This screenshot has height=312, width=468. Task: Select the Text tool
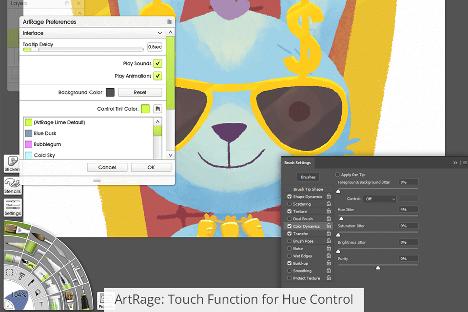point(41,304)
